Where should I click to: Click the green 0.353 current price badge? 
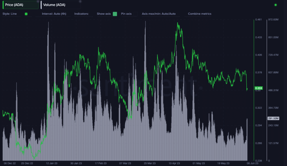point(258,88)
